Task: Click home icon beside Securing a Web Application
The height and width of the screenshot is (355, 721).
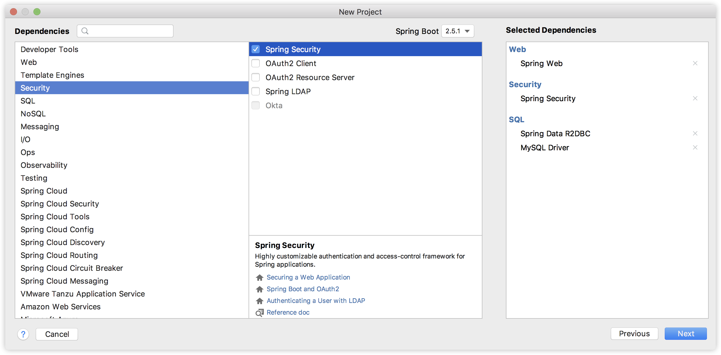Action: pos(259,278)
